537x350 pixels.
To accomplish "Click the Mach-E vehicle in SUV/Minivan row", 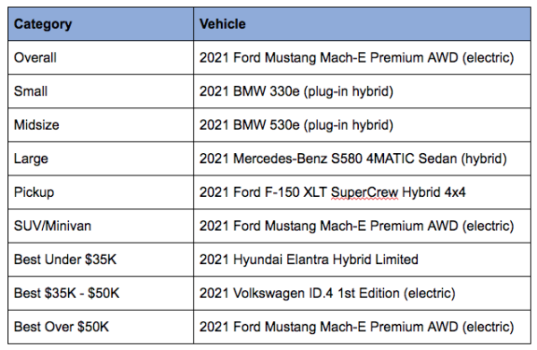I will coord(362,226).
